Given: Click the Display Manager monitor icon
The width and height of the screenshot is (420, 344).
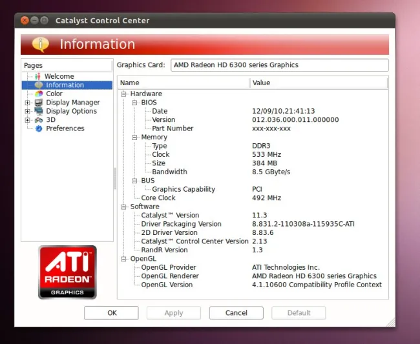Looking at the screenshot, I should click(x=39, y=103).
